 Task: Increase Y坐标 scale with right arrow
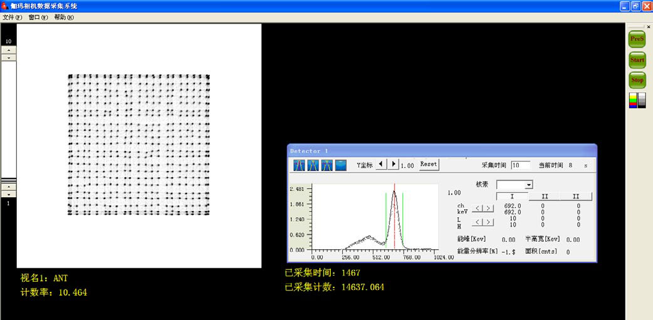[x=393, y=165]
